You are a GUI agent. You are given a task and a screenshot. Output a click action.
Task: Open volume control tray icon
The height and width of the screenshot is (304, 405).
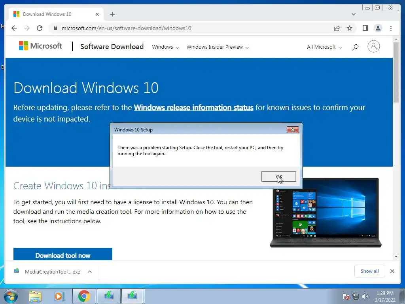click(x=365, y=296)
